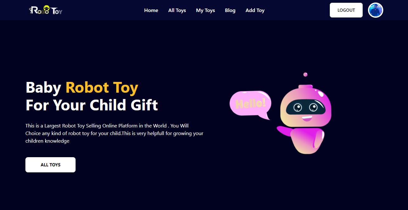Open the My Toys page
408x210 pixels.
(205, 10)
